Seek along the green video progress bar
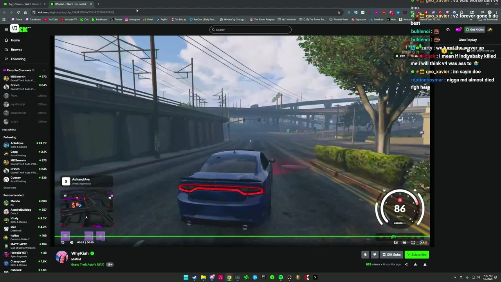 click(x=242, y=236)
